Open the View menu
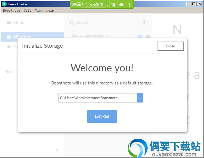This screenshot has height=158, width=204. (39, 10)
